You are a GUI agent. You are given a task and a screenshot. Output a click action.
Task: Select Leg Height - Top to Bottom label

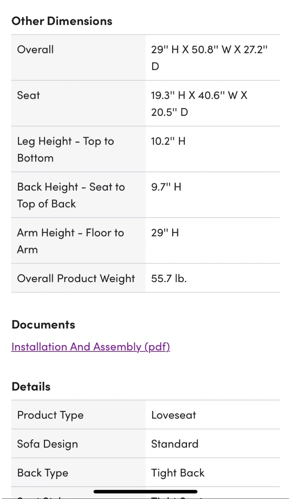65,149
